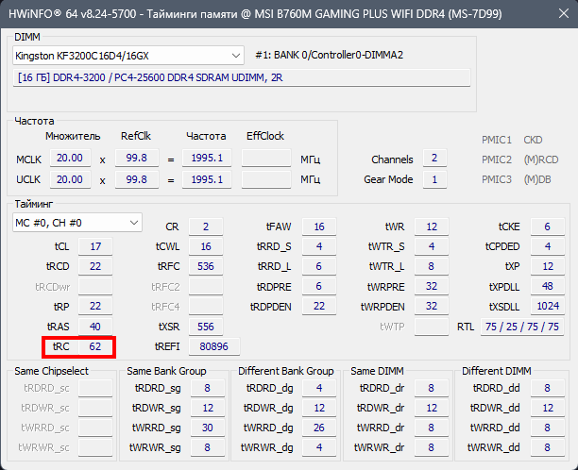Click the tREFI value 80896
The width and height of the screenshot is (578, 470).
[x=214, y=346]
